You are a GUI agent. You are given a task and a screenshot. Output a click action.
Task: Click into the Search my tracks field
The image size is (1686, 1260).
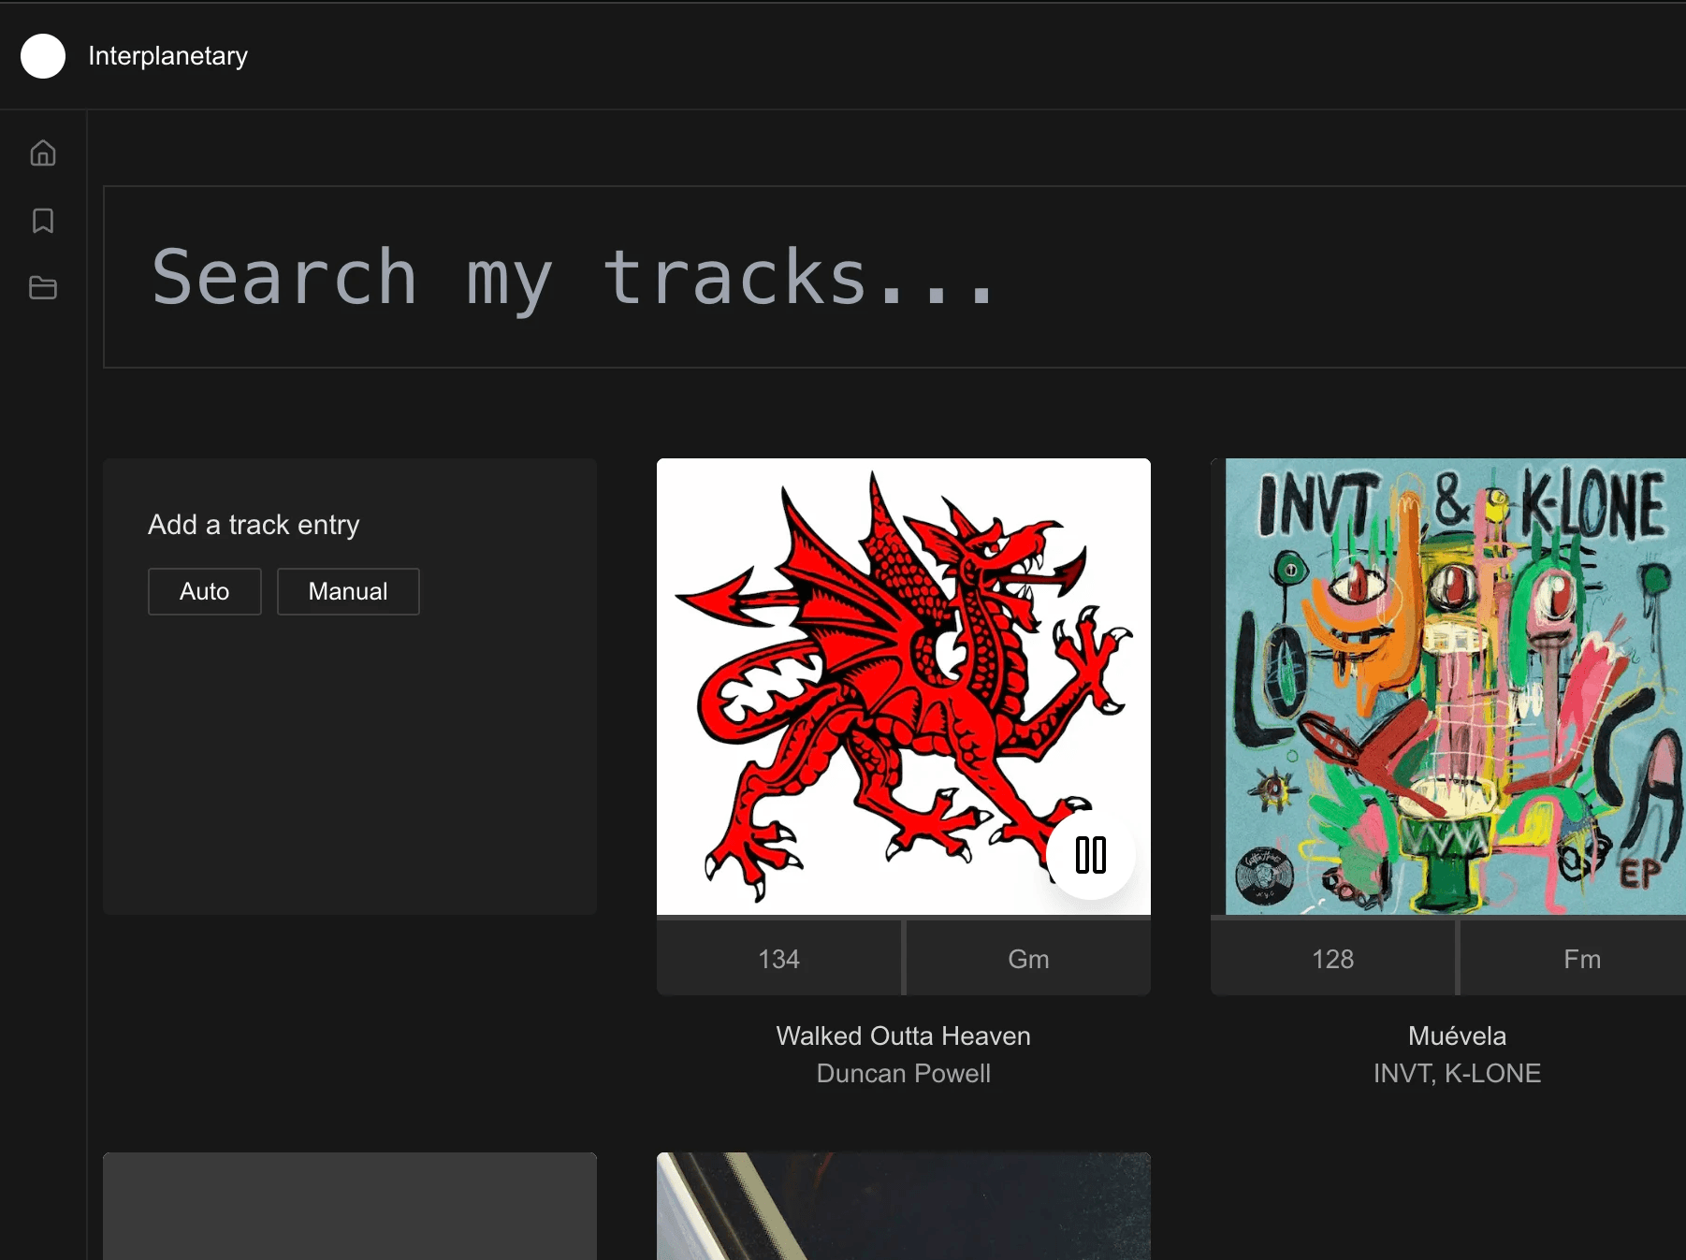click(x=894, y=277)
